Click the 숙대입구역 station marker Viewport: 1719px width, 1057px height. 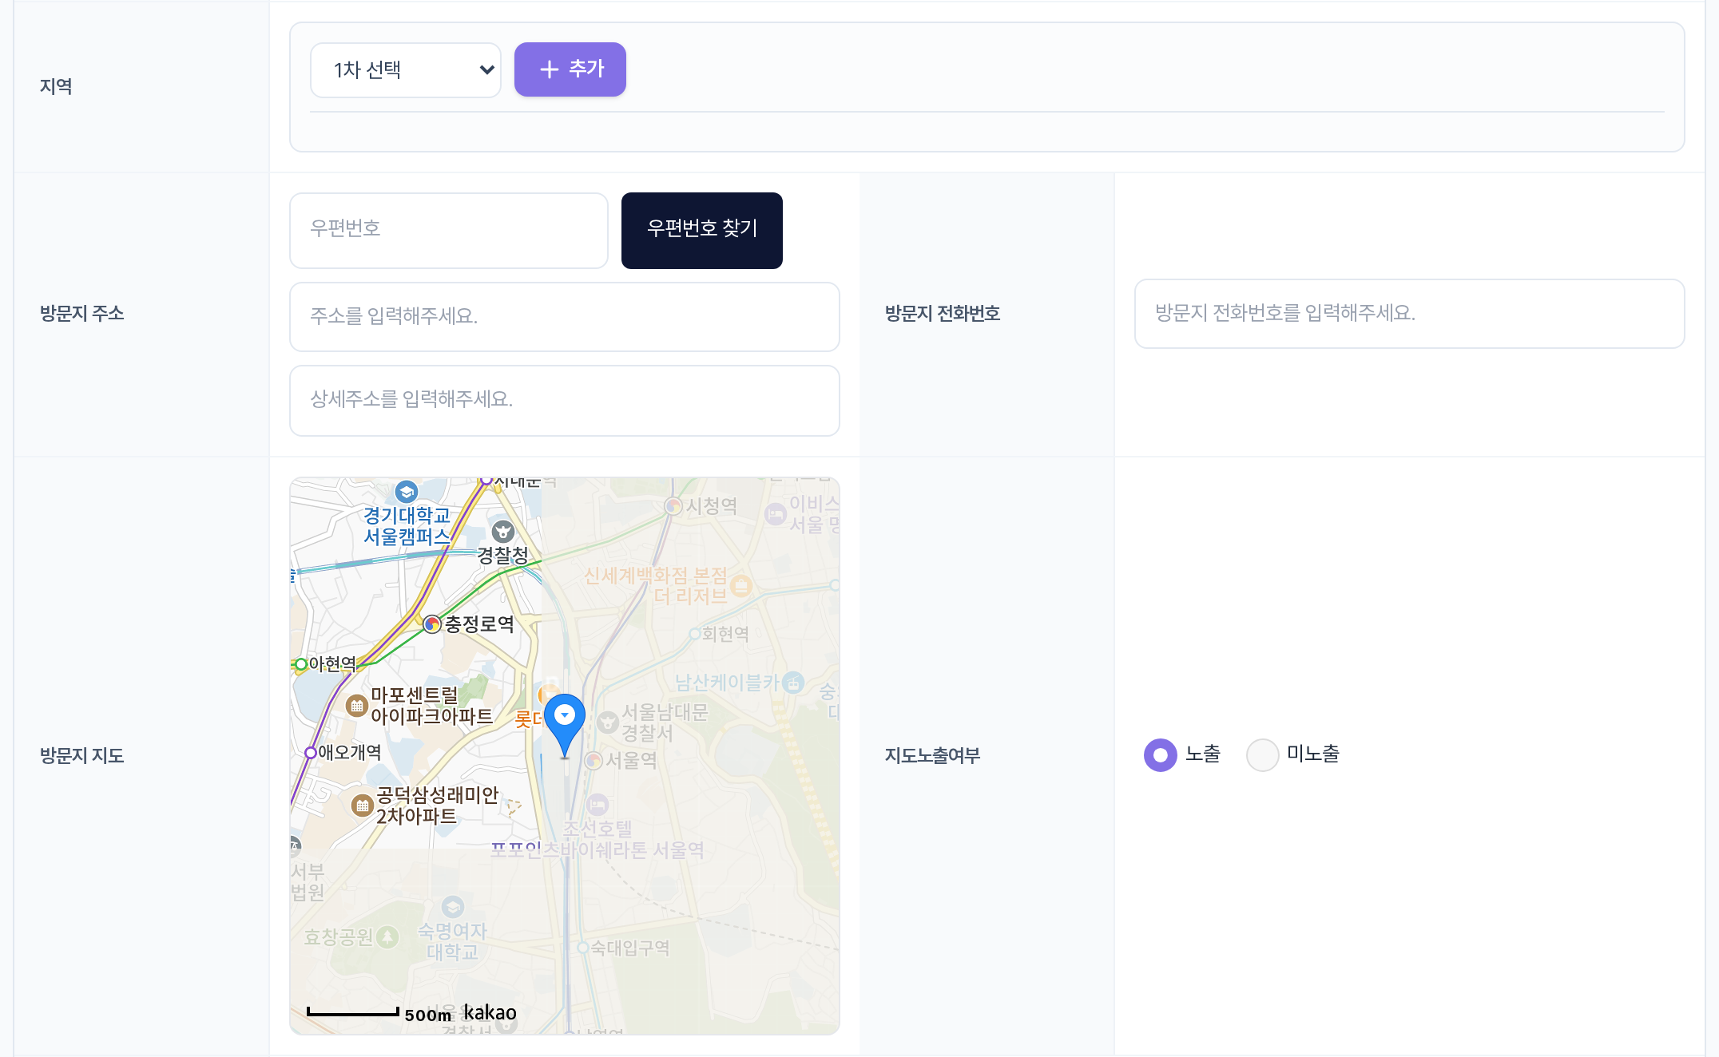(x=583, y=948)
